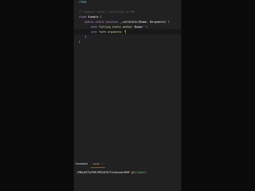Click the terminal path '/PROJECTS/PHP/PRIVATE/TurboLearnPHP'
Screen dimensions: 255x191
click(103, 172)
